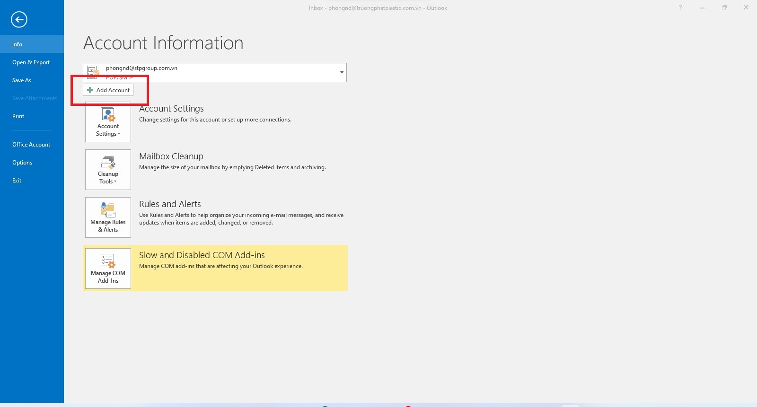Image resolution: width=757 pixels, height=407 pixels.
Task: Restore down the Outlook window
Action: click(724, 8)
